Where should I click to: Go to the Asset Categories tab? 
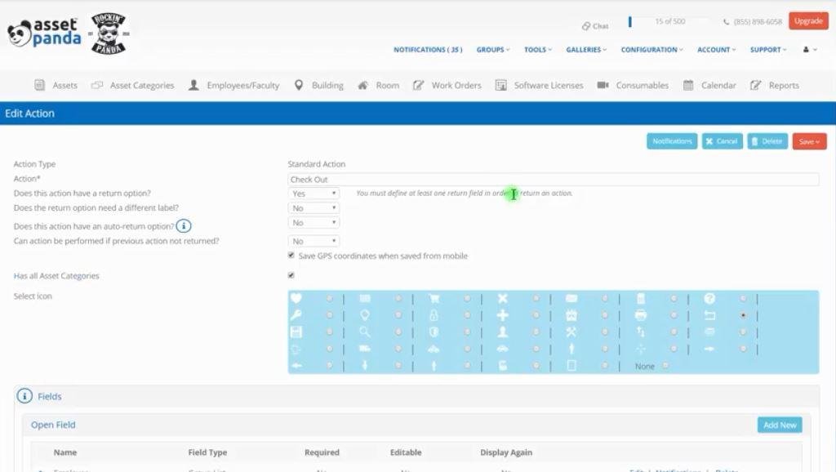click(133, 85)
